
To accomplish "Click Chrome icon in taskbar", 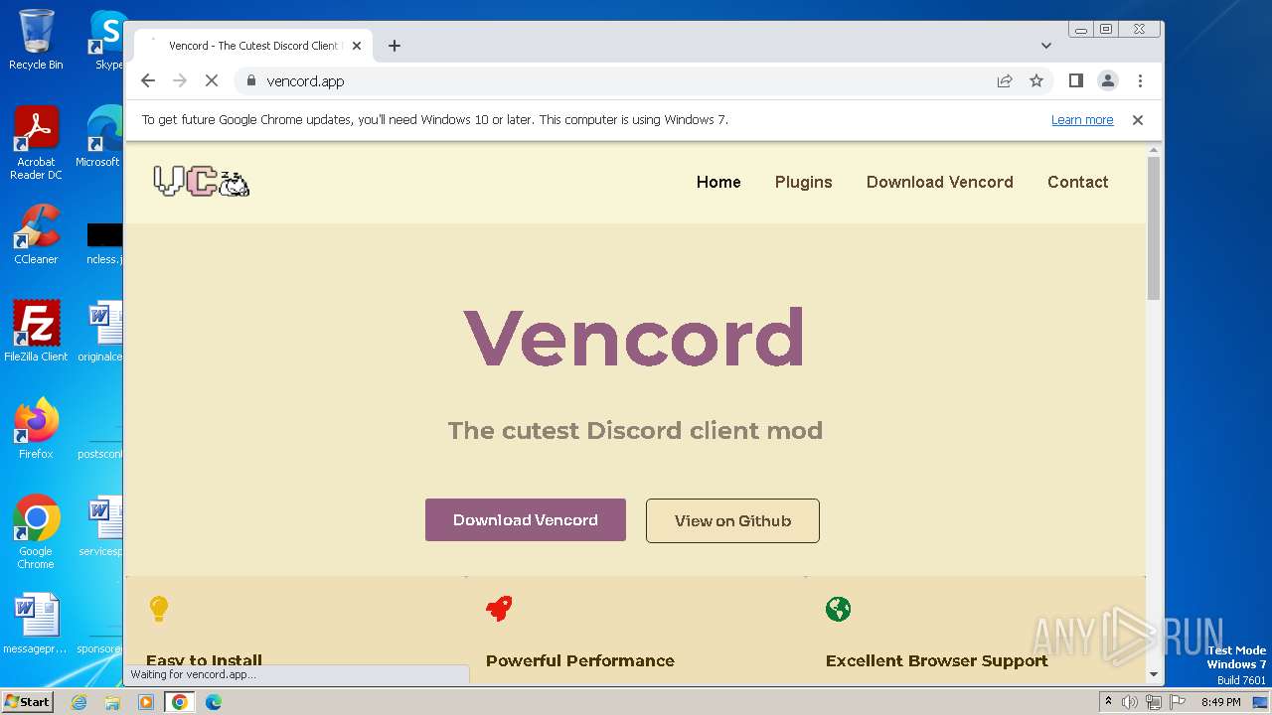I will coord(180,702).
